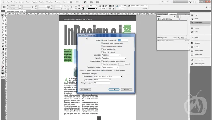This screenshot has width=212, height=120.
Task: Select the Selection arrow tool
Action: [3, 15]
